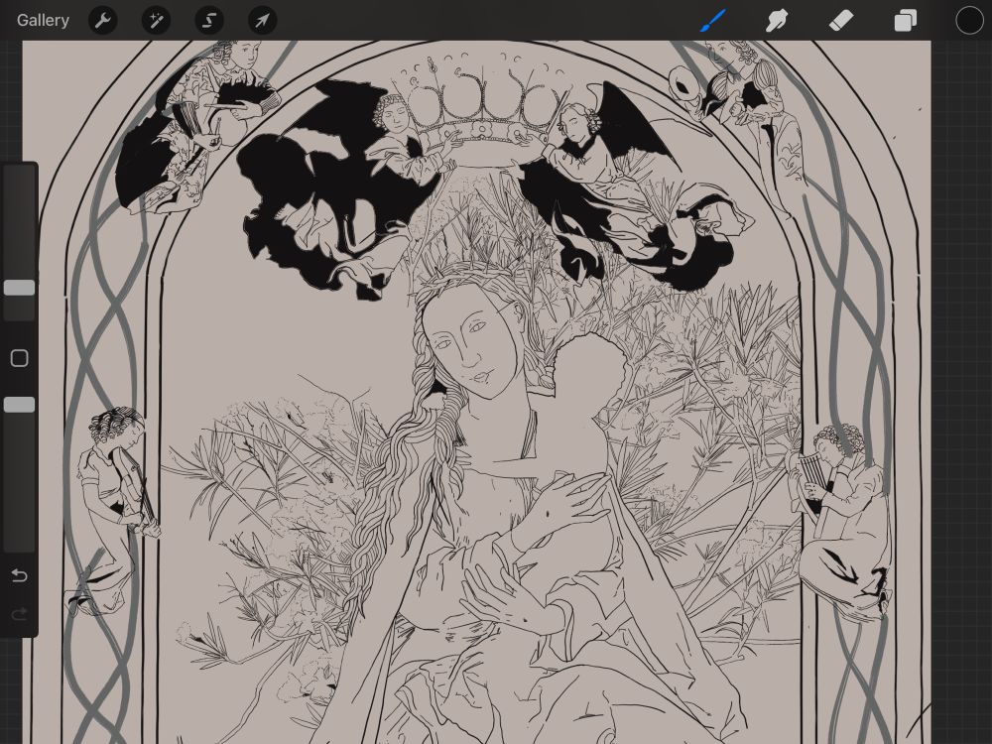992x744 pixels.
Task: Select the Eraser tool
Action: pos(841,20)
